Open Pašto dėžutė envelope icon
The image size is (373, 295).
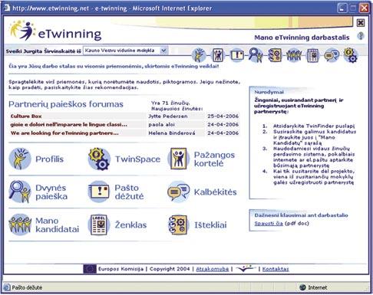click(x=99, y=192)
